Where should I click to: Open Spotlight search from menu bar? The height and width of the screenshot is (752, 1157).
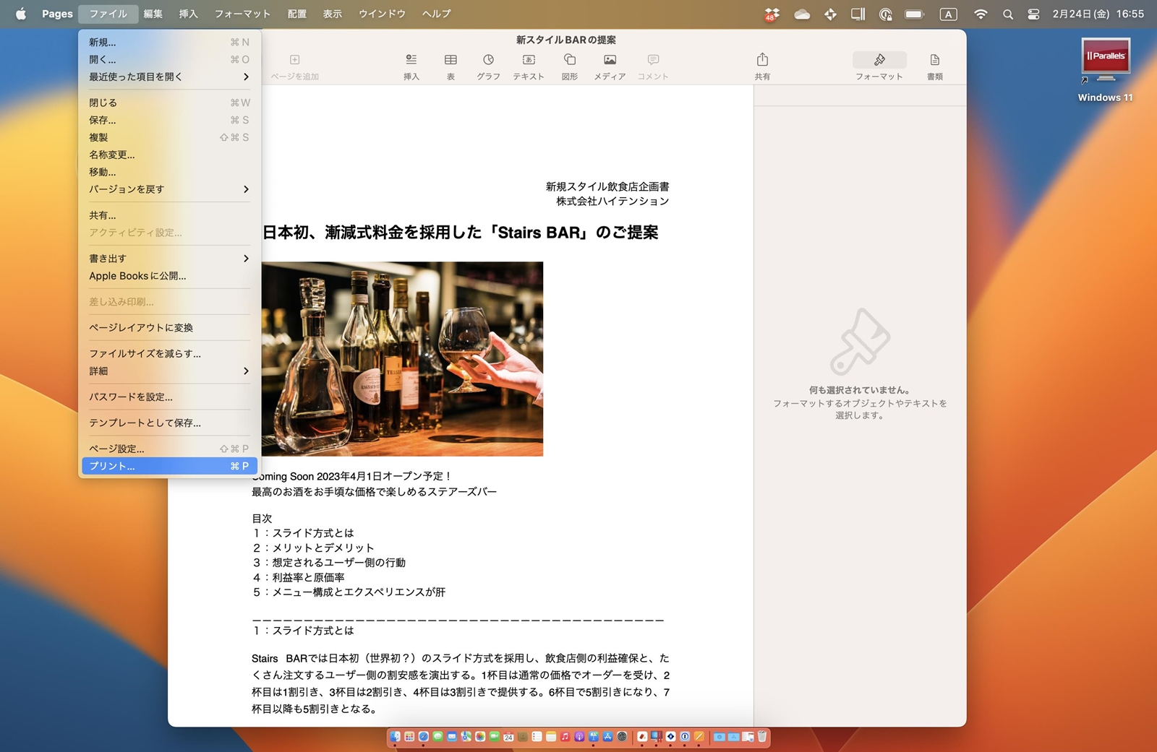coord(1007,14)
